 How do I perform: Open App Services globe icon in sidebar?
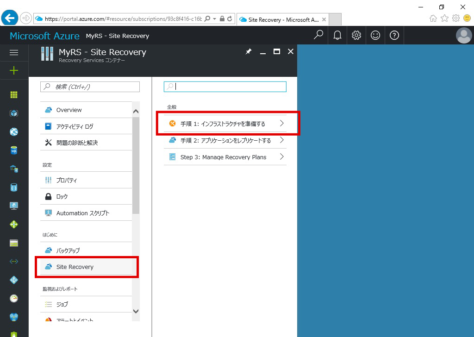pos(14,132)
